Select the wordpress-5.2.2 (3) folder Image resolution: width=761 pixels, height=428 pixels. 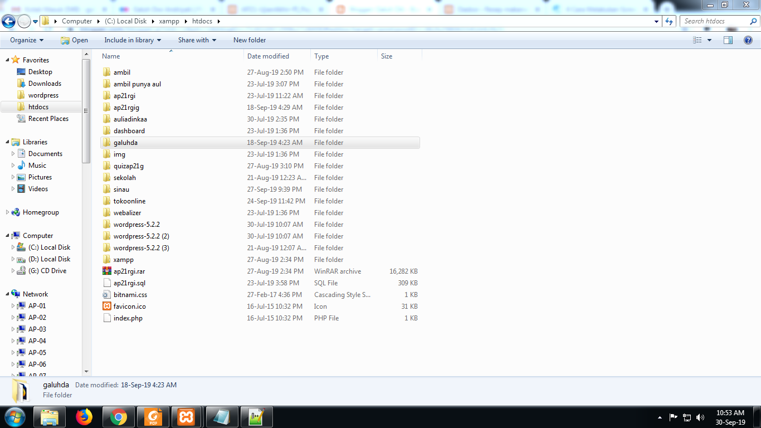(x=260, y=248)
